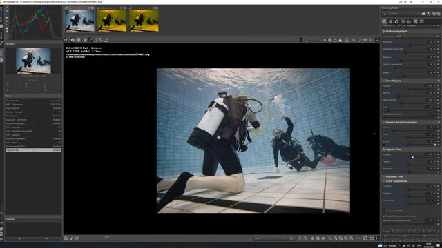The width and height of the screenshot is (442, 248).
Task: Toggle the clipping warning triangle indicator
Action: [340, 40]
